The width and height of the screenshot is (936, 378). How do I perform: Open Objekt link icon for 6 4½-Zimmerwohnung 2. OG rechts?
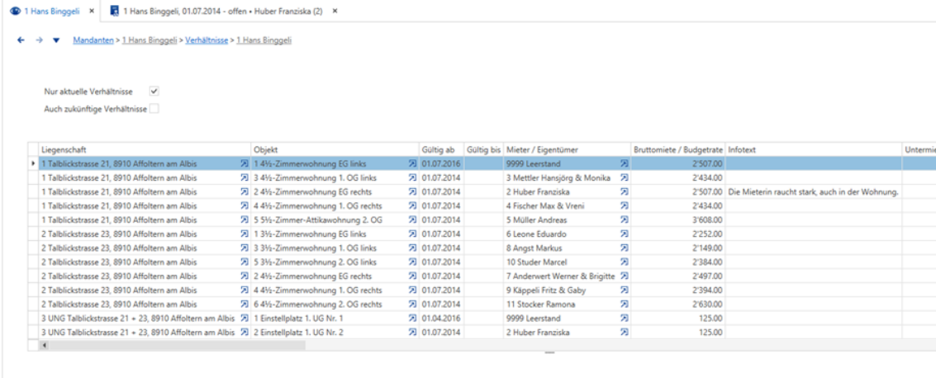(x=412, y=305)
